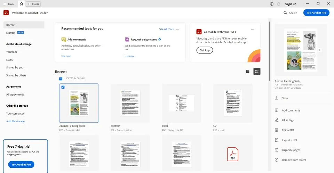Screen dimensions: 334x173
Task: Click the Add comments icon in right panel
Action: point(277,110)
